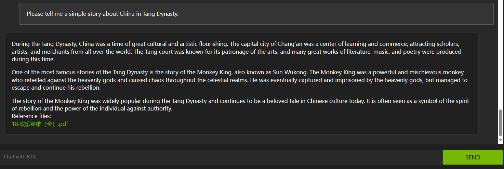504x169 pixels.
Task: Click empty space below the PDF link
Action: pos(239,130)
